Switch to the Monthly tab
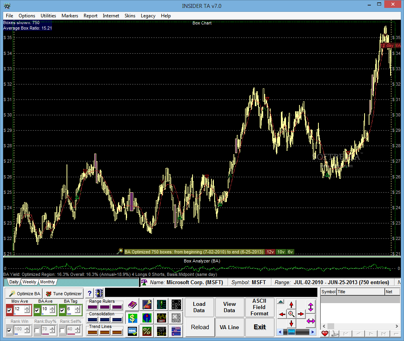The width and height of the screenshot is (404, 341). tap(47, 282)
